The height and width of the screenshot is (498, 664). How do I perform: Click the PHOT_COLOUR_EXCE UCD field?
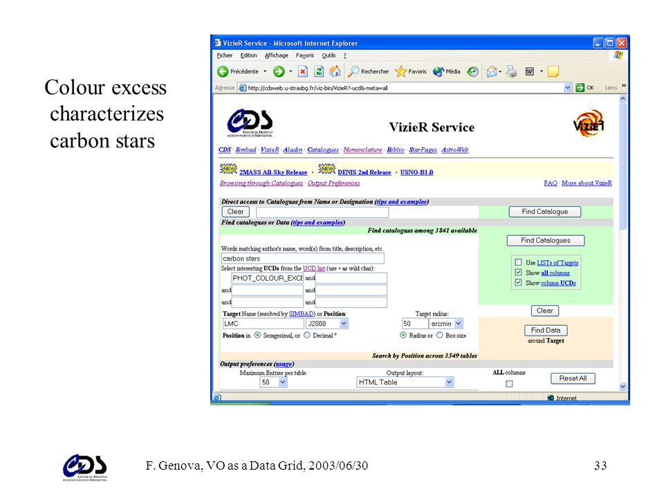coord(267,278)
